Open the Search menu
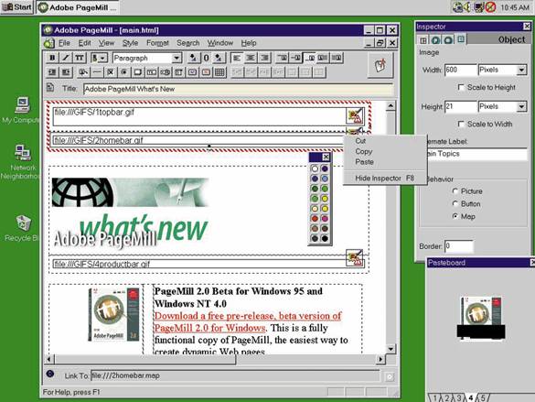 tap(188, 43)
